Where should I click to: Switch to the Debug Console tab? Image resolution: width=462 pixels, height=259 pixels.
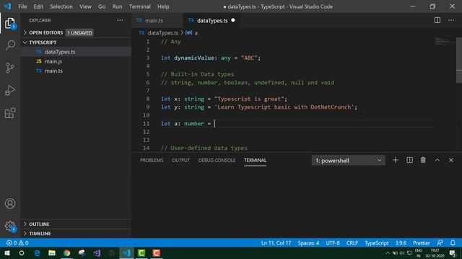(217, 160)
